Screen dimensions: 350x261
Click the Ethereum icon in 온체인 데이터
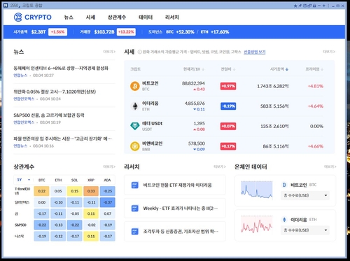pos(284,220)
